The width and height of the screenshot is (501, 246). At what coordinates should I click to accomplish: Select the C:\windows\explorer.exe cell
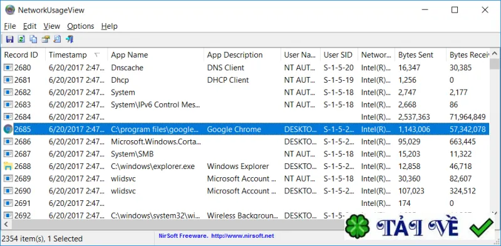[x=153, y=167]
